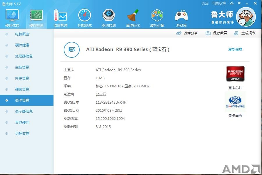262x175 pixels.
Task: Open 游戏库 game library controller icon
Action: [181, 18]
